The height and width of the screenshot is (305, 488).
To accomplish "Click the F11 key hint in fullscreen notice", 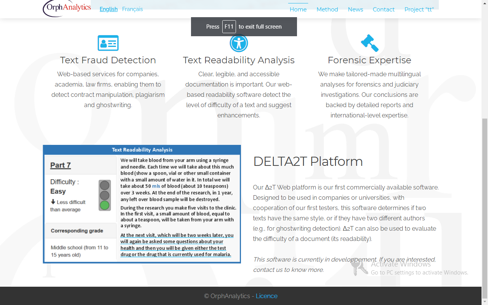I will tap(229, 27).
